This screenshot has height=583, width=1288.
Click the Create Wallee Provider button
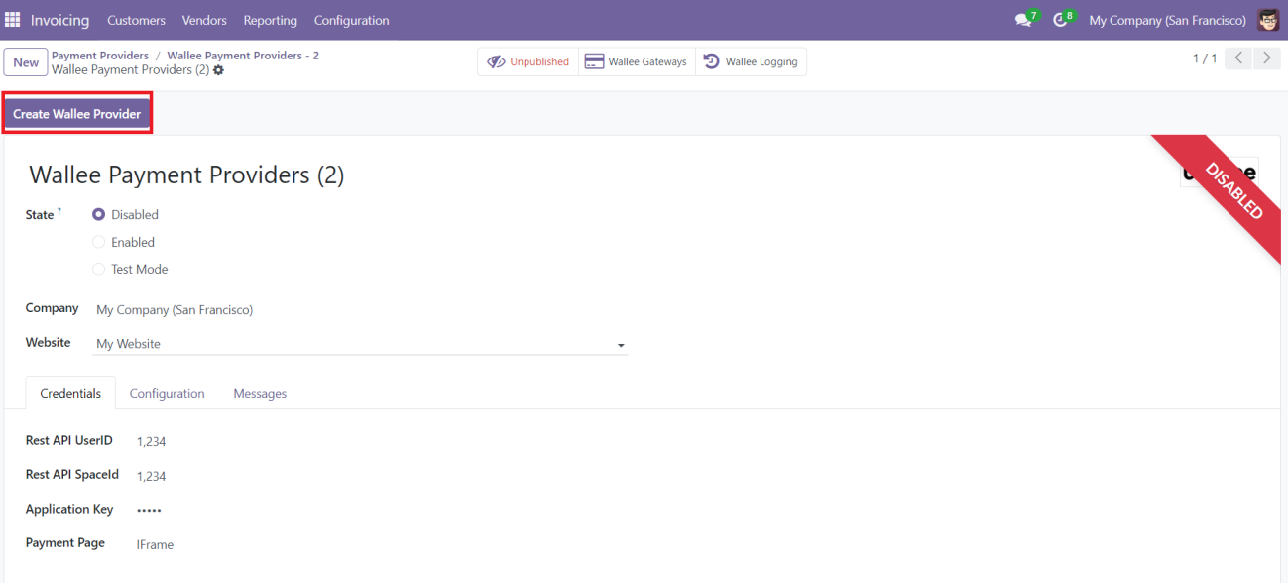point(77,114)
